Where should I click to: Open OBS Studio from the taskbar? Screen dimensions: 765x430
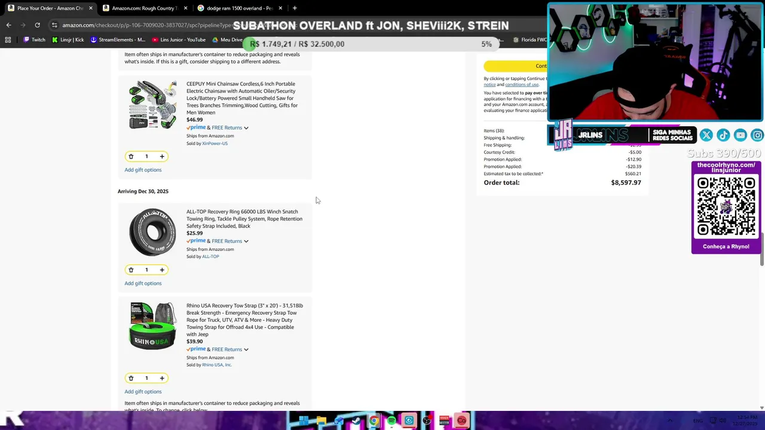pos(427,421)
